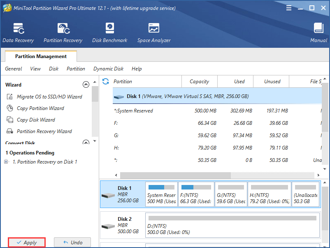Select the F:(NTFS) partition block
330x248 pixels.
pos(196,194)
